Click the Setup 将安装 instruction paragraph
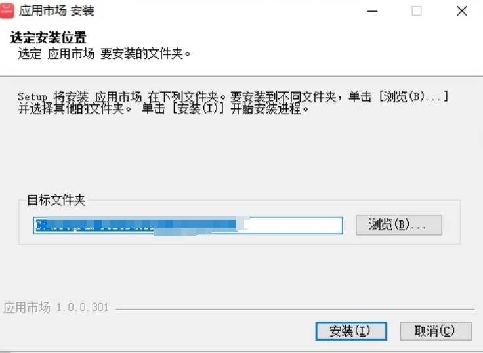Viewport: 483px width, 353px height. click(232, 103)
